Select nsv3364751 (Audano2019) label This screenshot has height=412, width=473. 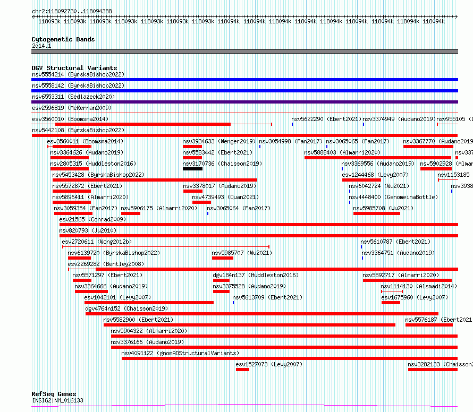pyautogui.click(x=398, y=253)
